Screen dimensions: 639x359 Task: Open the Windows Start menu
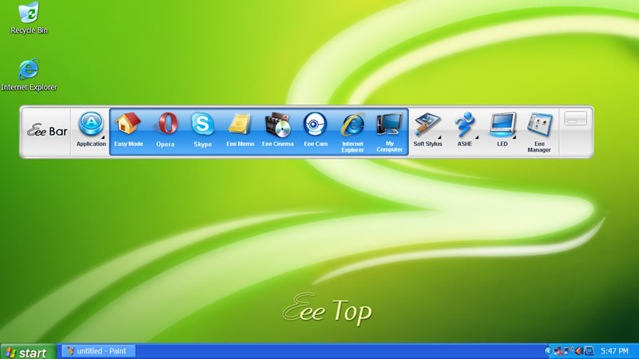coord(28,352)
